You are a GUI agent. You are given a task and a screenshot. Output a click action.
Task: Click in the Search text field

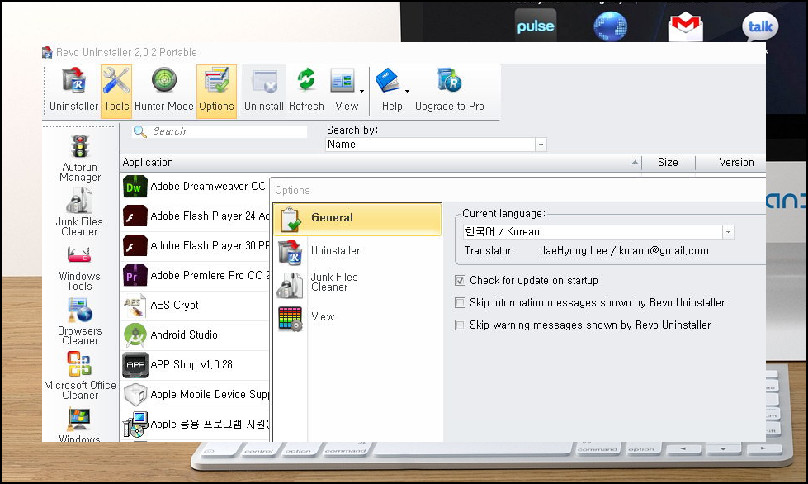228,131
